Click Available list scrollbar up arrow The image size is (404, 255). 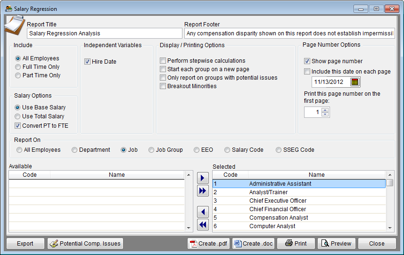click(189, 175)
